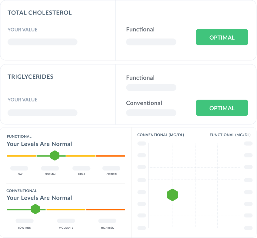Viewport: 257px width, 238px height.
Task: Click the green hexagon marker on the chart grid
Action: (x=172, y=195)
